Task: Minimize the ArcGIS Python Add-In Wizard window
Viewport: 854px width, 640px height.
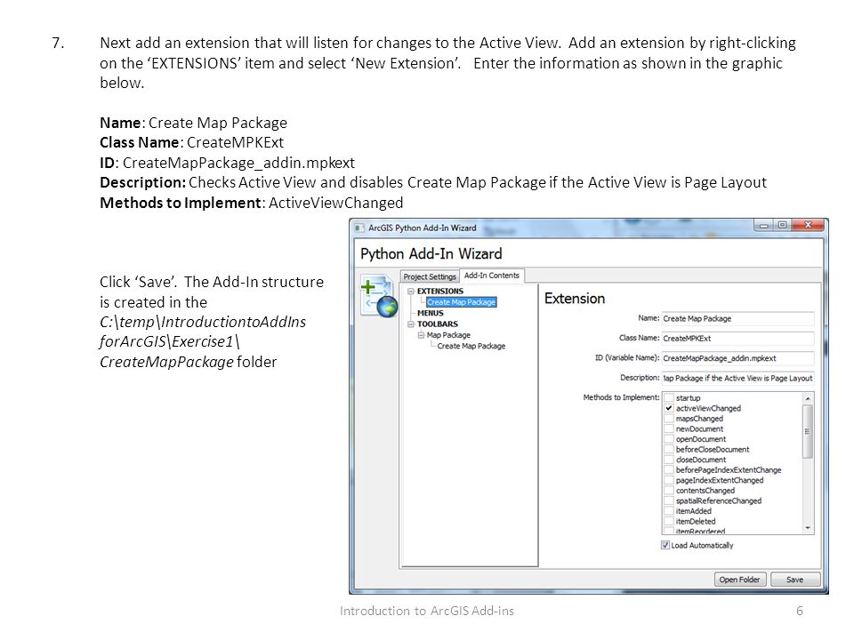Action: [763, 225]
